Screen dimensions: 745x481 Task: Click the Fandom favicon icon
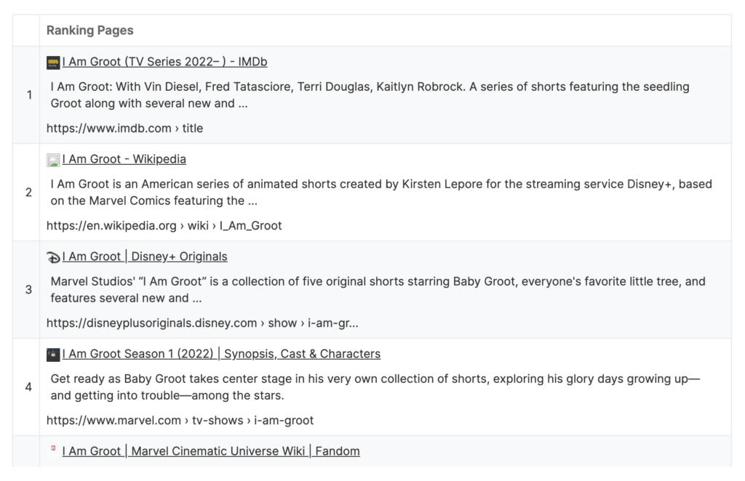pos(53,448)
